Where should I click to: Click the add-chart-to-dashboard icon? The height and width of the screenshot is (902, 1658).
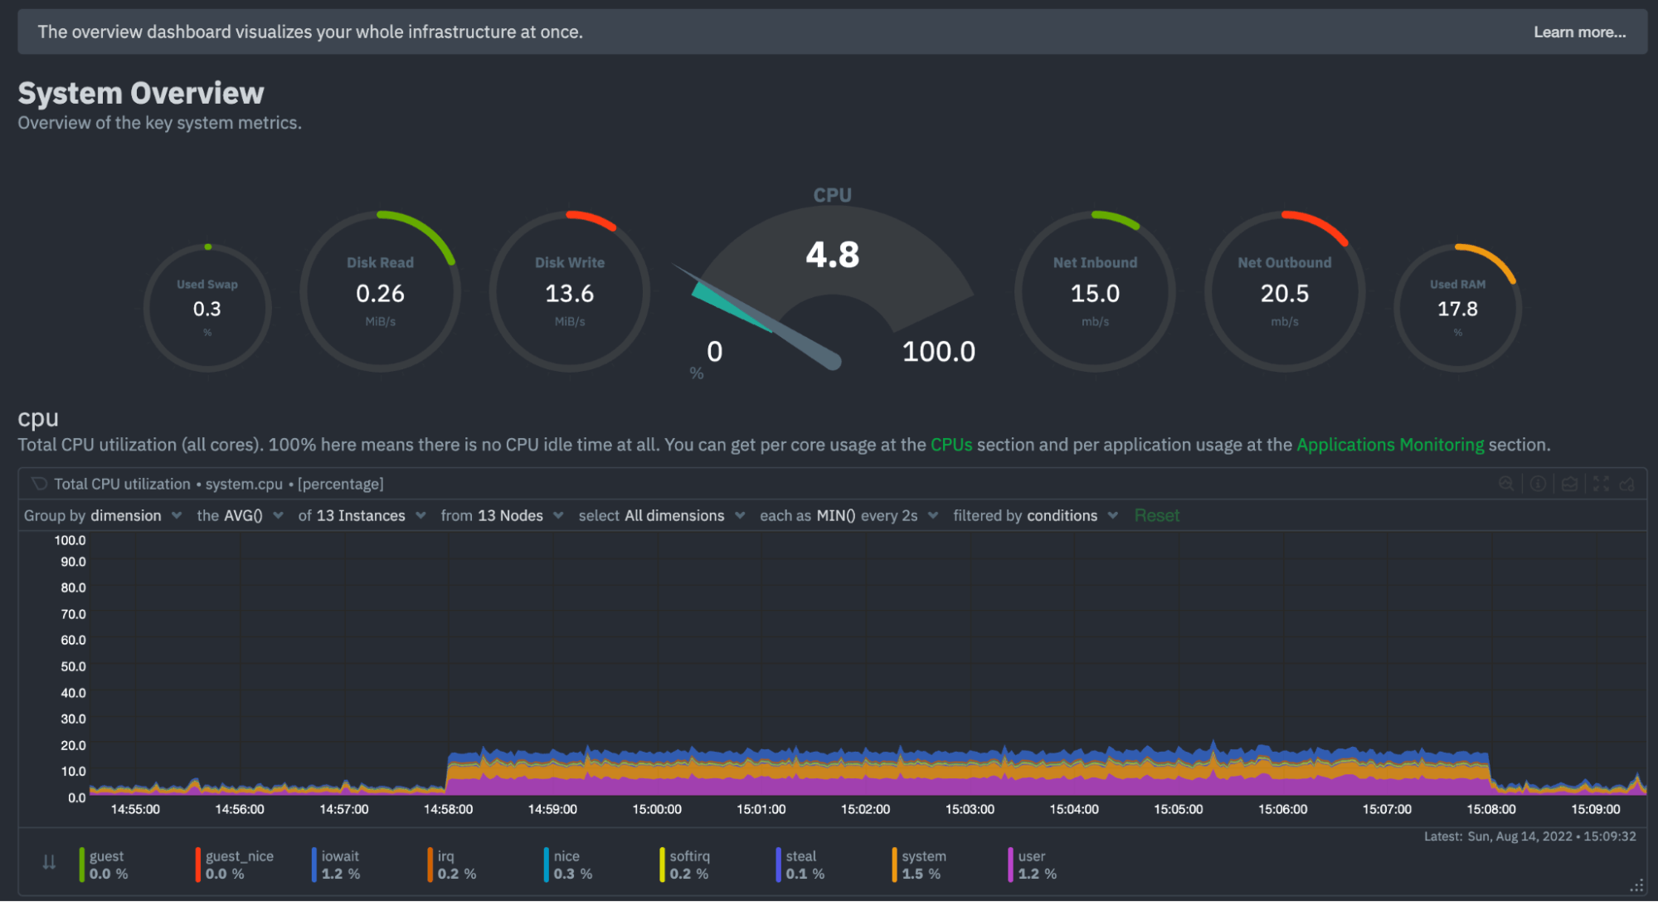pos(1627,484)
